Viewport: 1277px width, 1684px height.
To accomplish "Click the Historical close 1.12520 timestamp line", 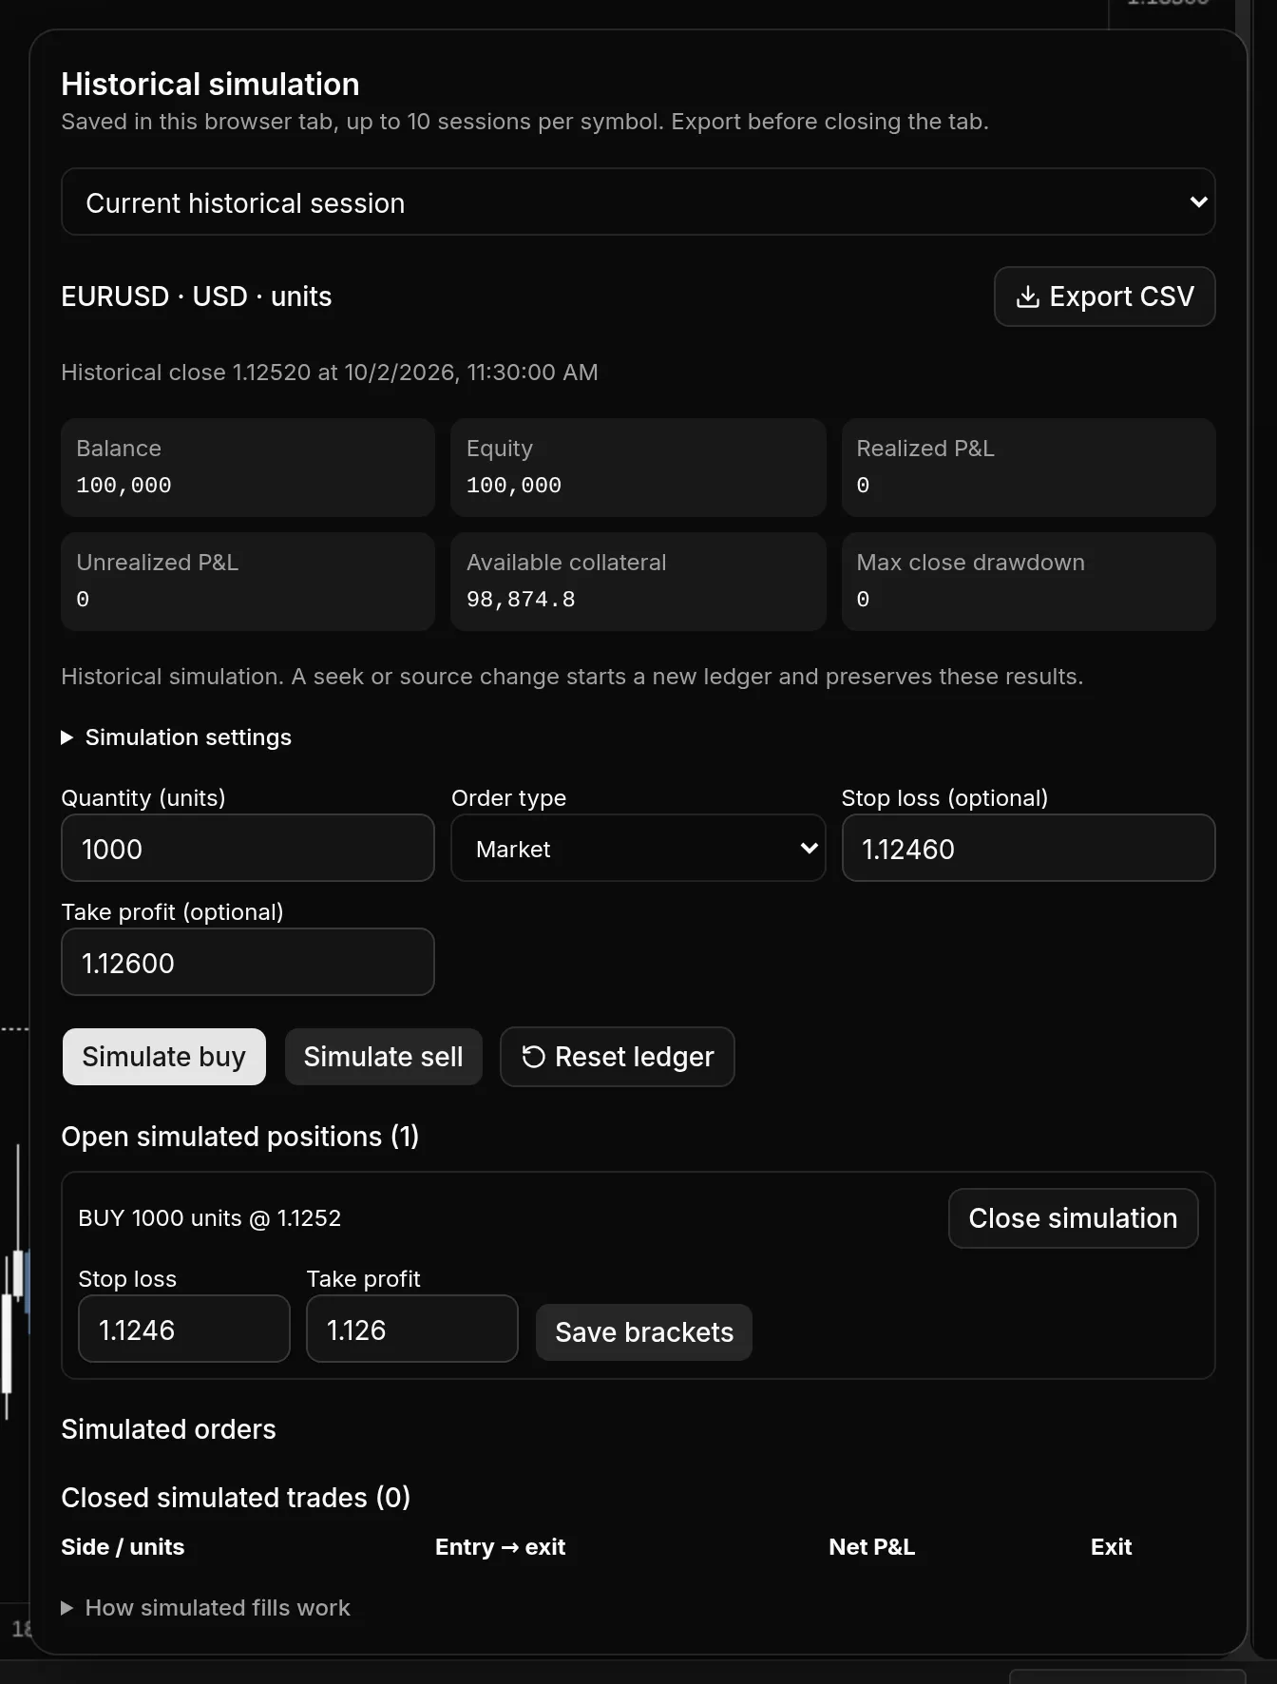I will point(330,373).
